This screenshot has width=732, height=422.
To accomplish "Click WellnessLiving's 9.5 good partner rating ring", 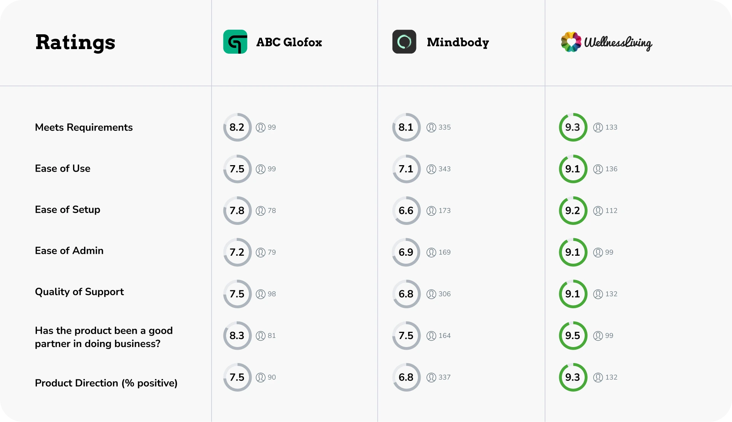I will (x=573, y=336).
